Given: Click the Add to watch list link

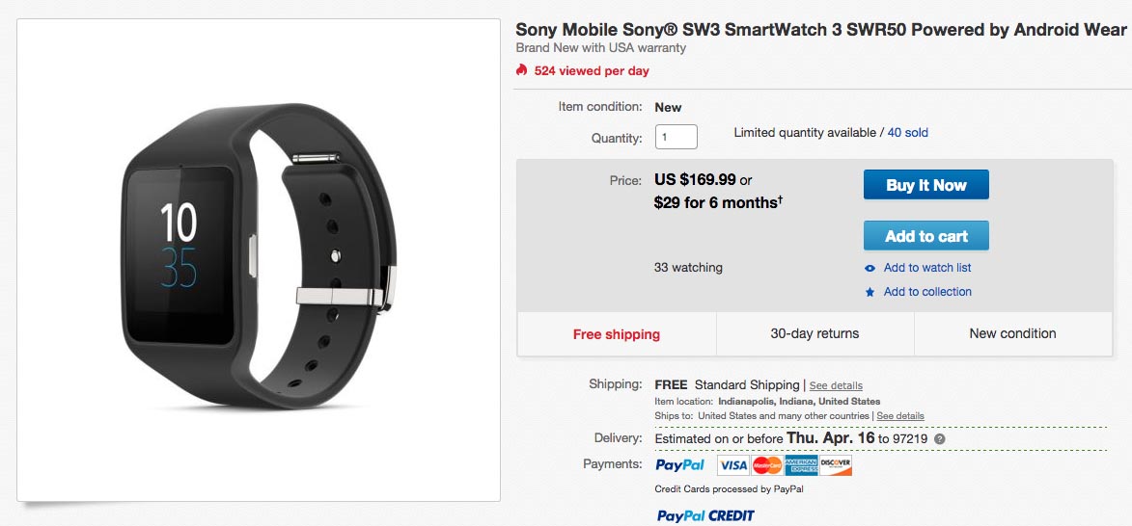Looking at the screenshot, I should tap(927, 268).
